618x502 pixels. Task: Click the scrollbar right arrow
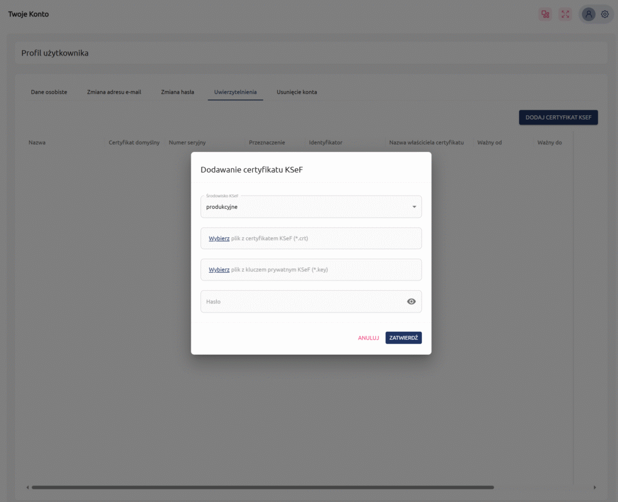pyautogui.click(x=594, y=488)
